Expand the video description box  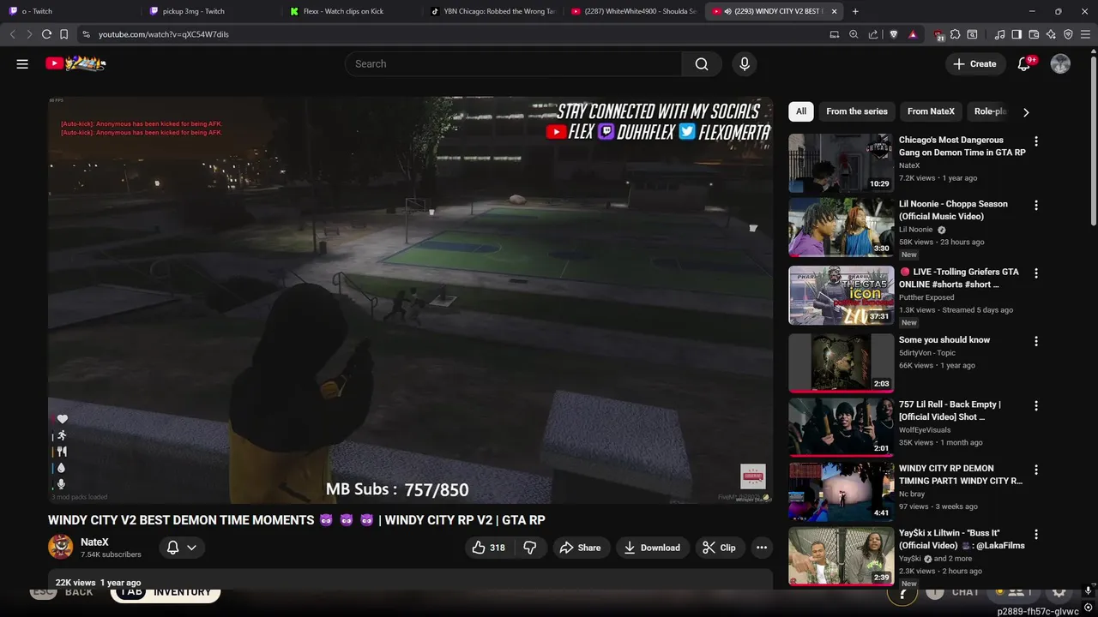pos(410,580)
